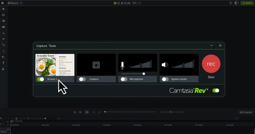Adjust the microphone volume slider
Viewport: 255px width, 134px height.
coord(133,74)
